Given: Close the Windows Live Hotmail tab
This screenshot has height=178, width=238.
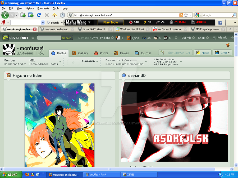Looking at the screenshot, I should tap(148, 29).
